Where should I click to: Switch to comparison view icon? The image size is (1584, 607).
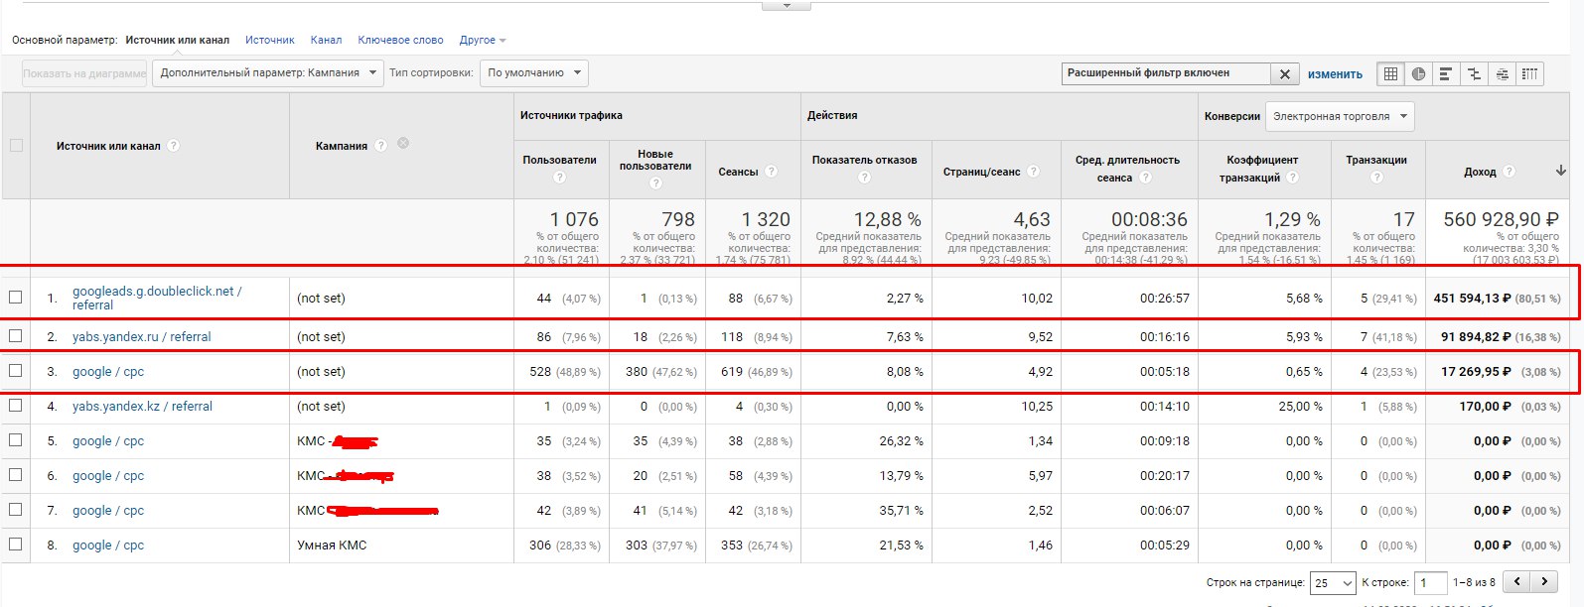pyautogui.click(x=1474, y=73)
